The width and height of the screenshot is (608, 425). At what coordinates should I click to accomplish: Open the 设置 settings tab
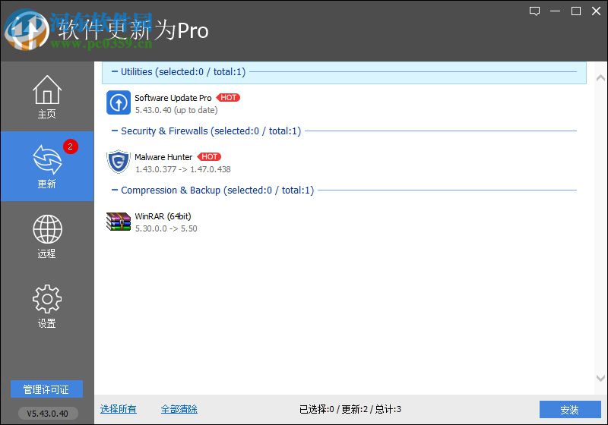coord(47,306)
